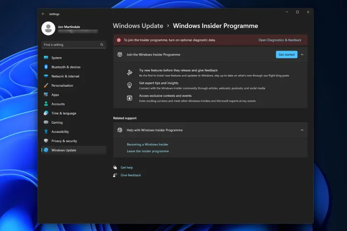Click the Give feedback person icon
Image resolution: width=347 pixels, height=231 pixels.
(x=115, y=175)
